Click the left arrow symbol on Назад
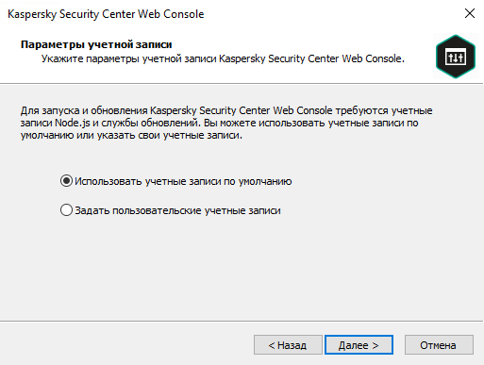 [x=272, y=345]
